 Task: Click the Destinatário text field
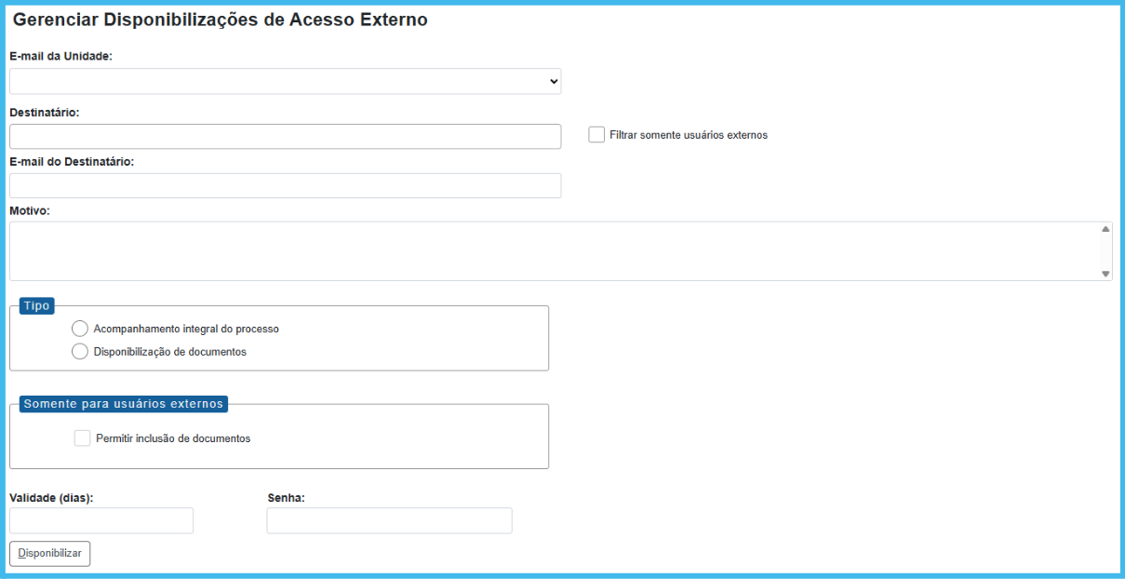(x=285, y=137)
